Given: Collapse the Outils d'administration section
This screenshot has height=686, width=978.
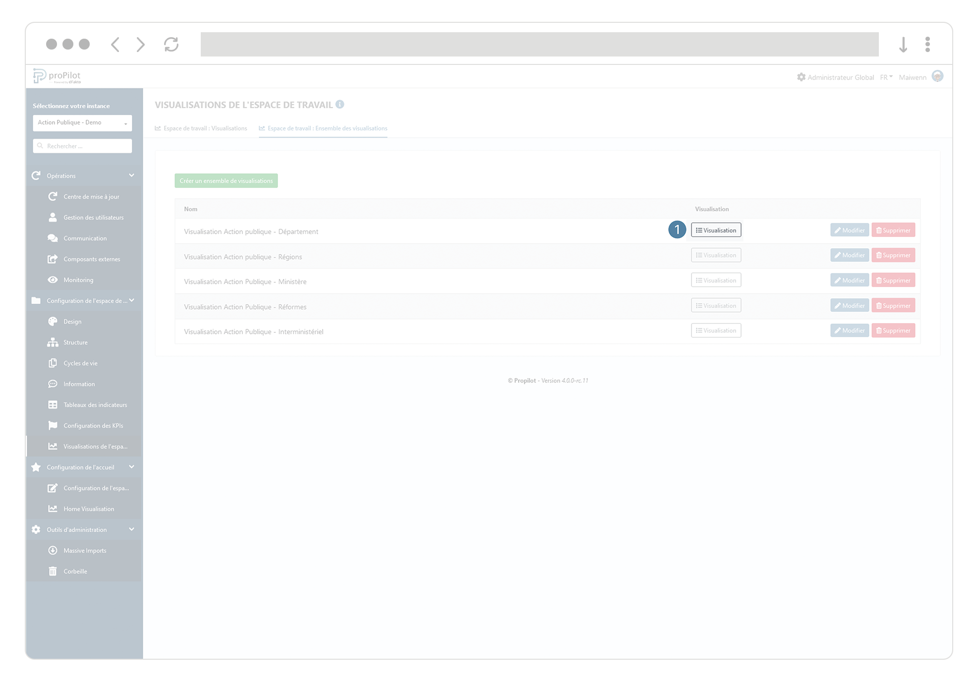Looking at the screenshot, I should tap(131, 529).
